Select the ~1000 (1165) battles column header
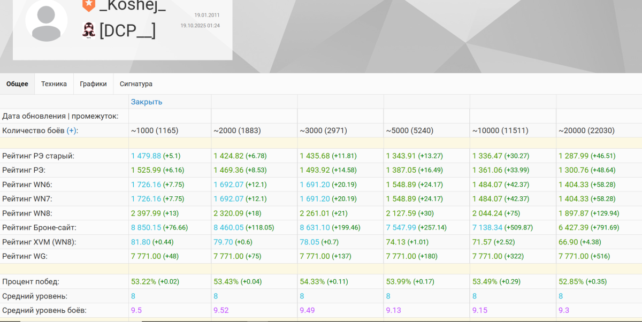The height and width of the screenshot is (322, 642). tap(155, 131)
